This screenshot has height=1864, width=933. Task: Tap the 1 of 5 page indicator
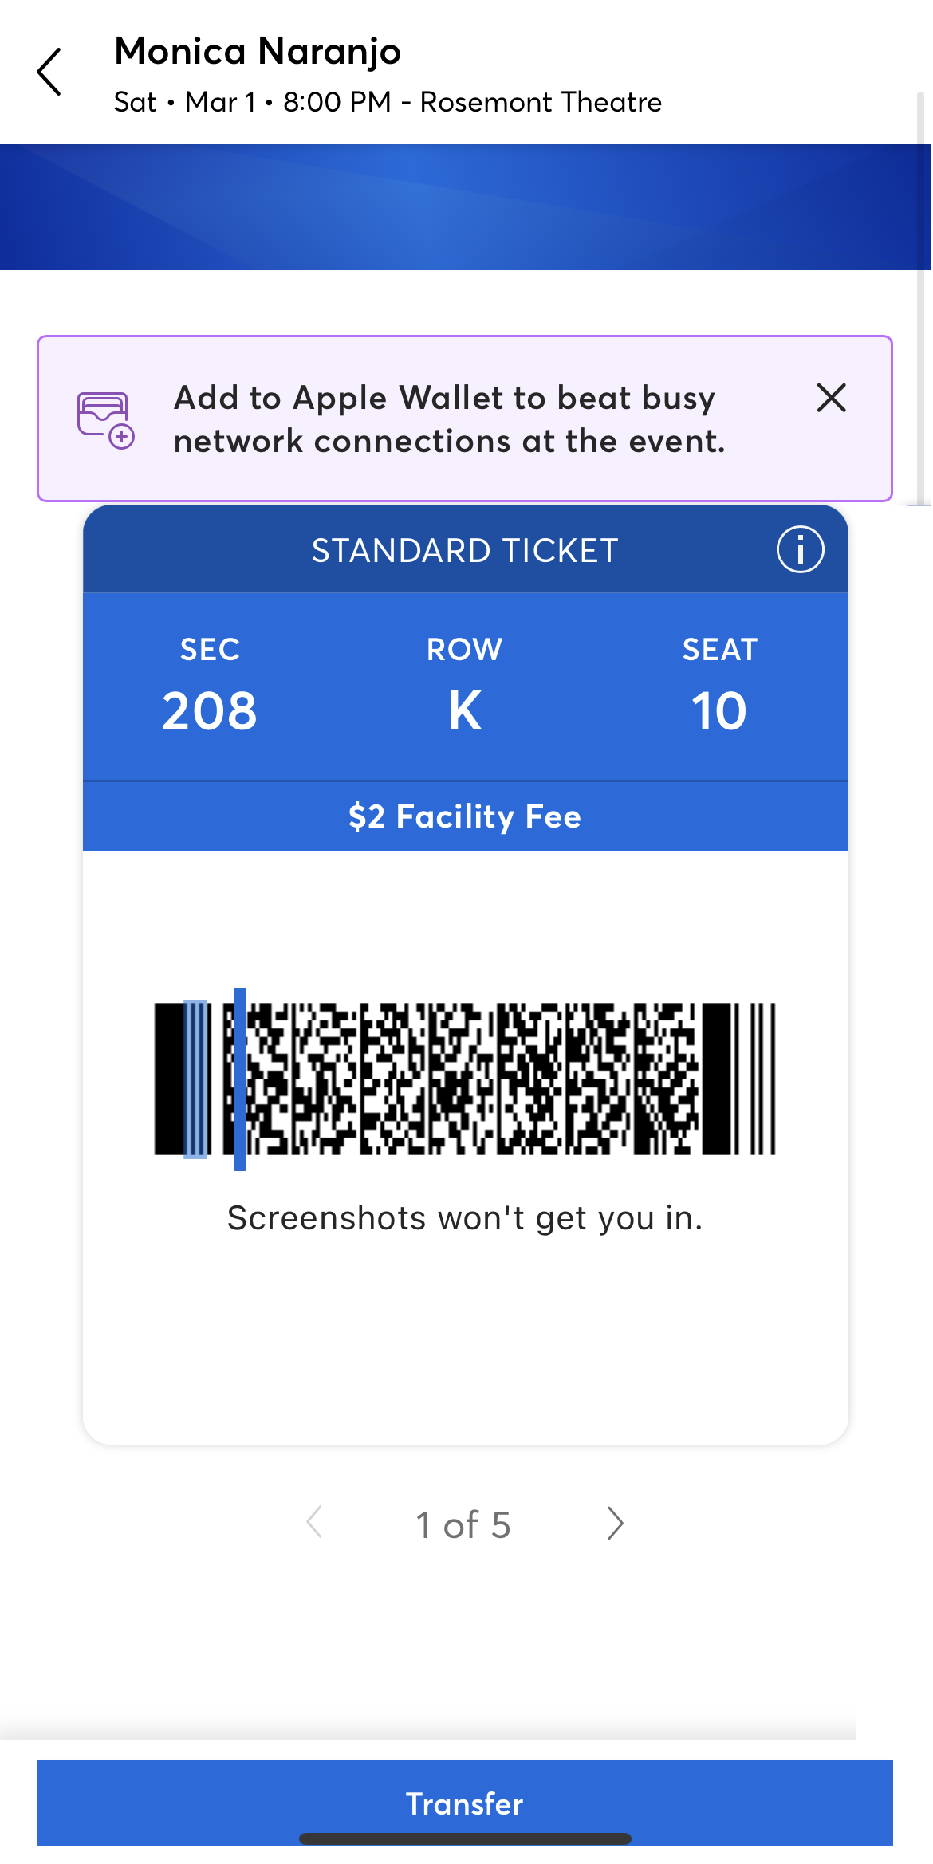463,1524
